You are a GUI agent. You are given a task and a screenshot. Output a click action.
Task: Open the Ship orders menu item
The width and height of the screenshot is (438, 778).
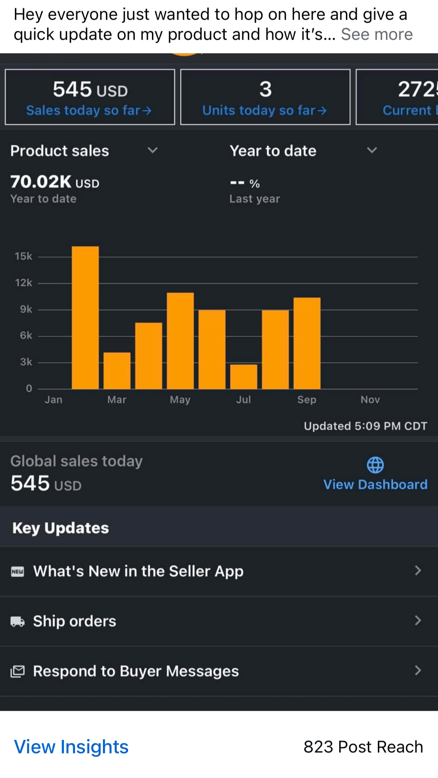click(x=75, y=621)
